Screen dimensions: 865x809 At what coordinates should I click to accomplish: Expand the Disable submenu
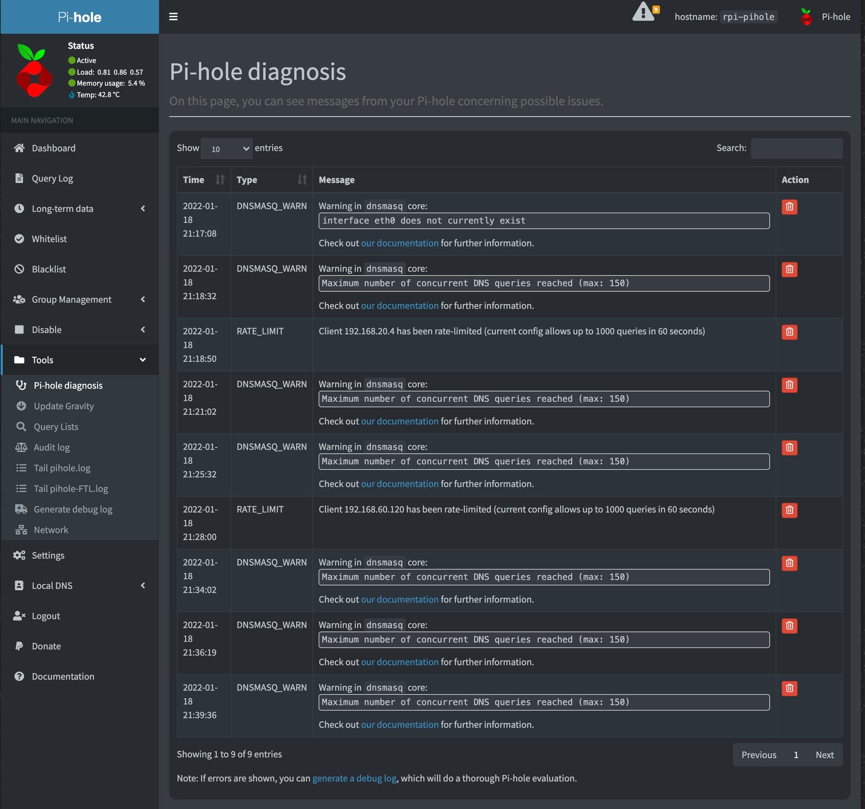tap(80, 329)
